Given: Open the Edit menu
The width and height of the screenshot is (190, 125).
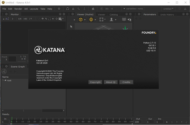Looking at the screenshot, I should pos(10,9).
